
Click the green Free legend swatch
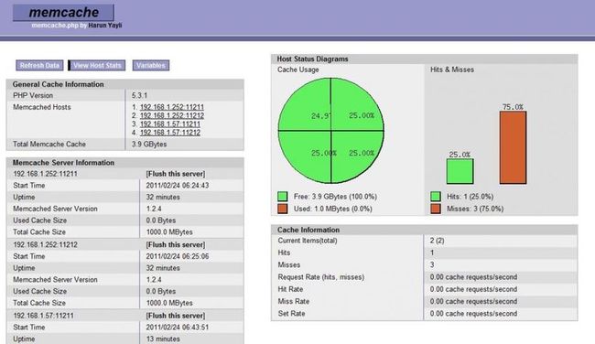tap(282, 197)
